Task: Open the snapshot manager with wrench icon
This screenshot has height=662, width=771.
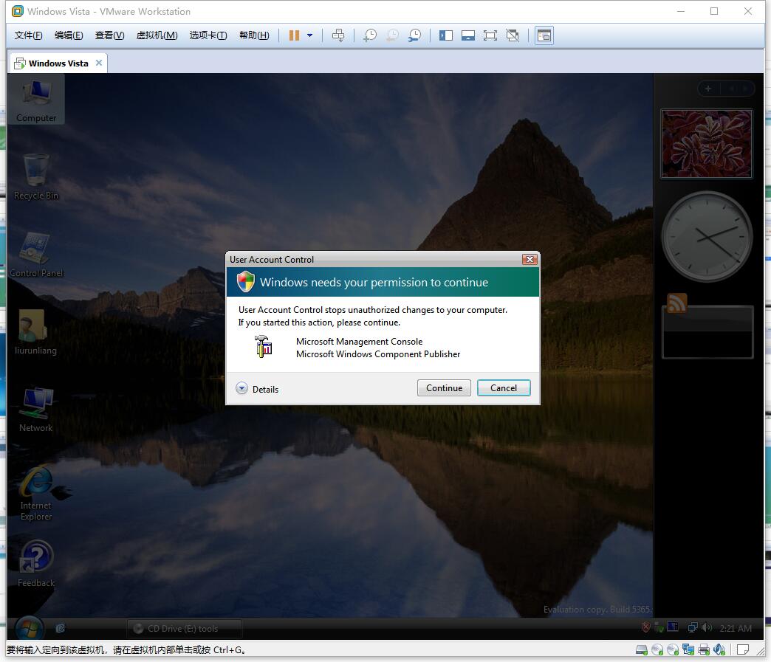Action: (414, 35)
